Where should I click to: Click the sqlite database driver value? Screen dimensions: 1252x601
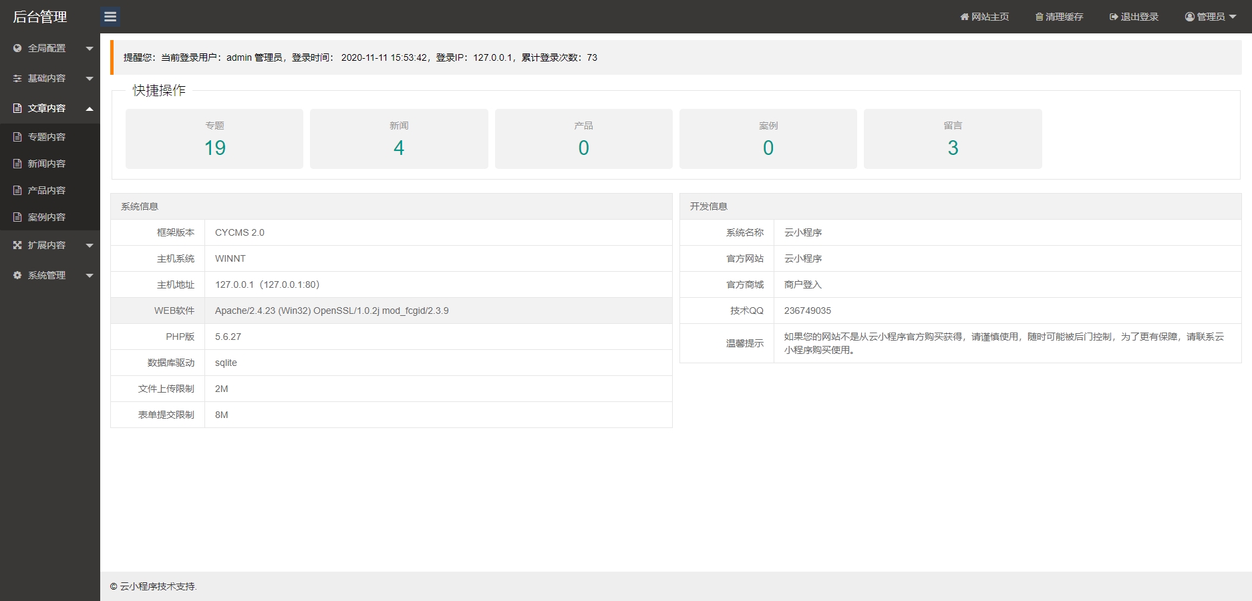click(226, 363)
